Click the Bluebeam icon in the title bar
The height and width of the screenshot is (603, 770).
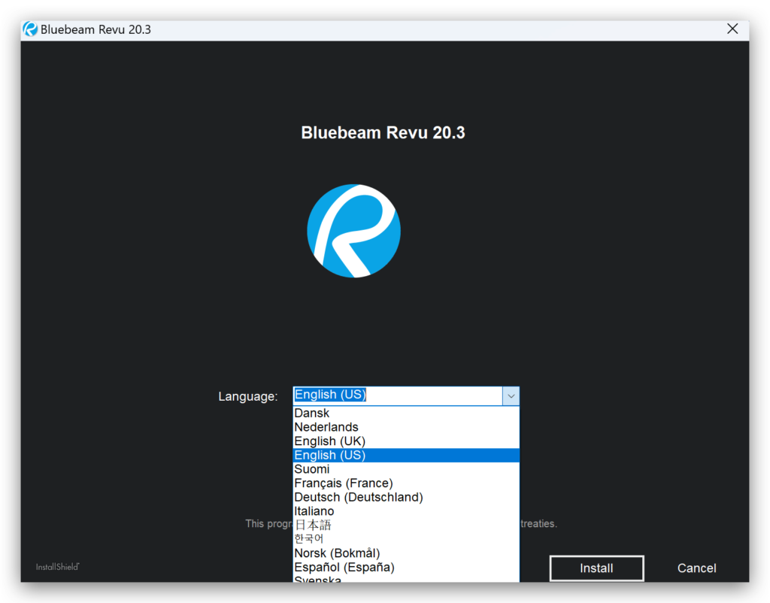pos(30,29)
